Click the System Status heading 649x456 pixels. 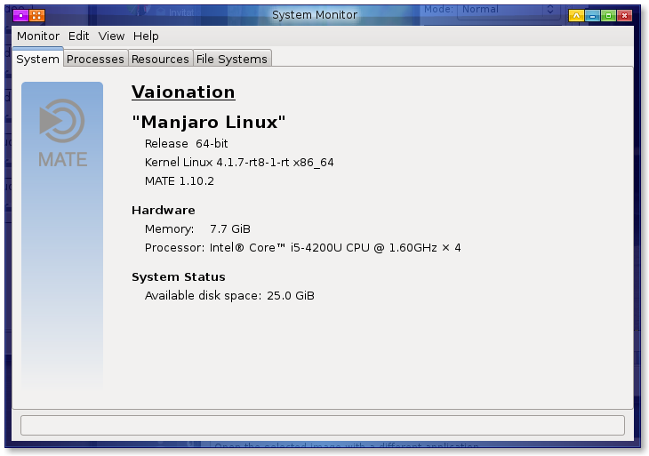(179, 276)
